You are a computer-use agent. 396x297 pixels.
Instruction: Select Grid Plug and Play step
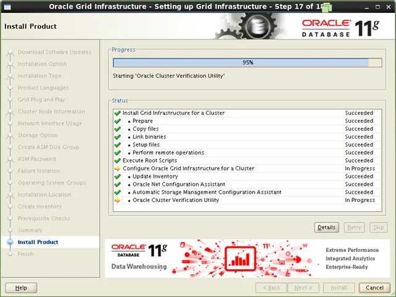41,99
